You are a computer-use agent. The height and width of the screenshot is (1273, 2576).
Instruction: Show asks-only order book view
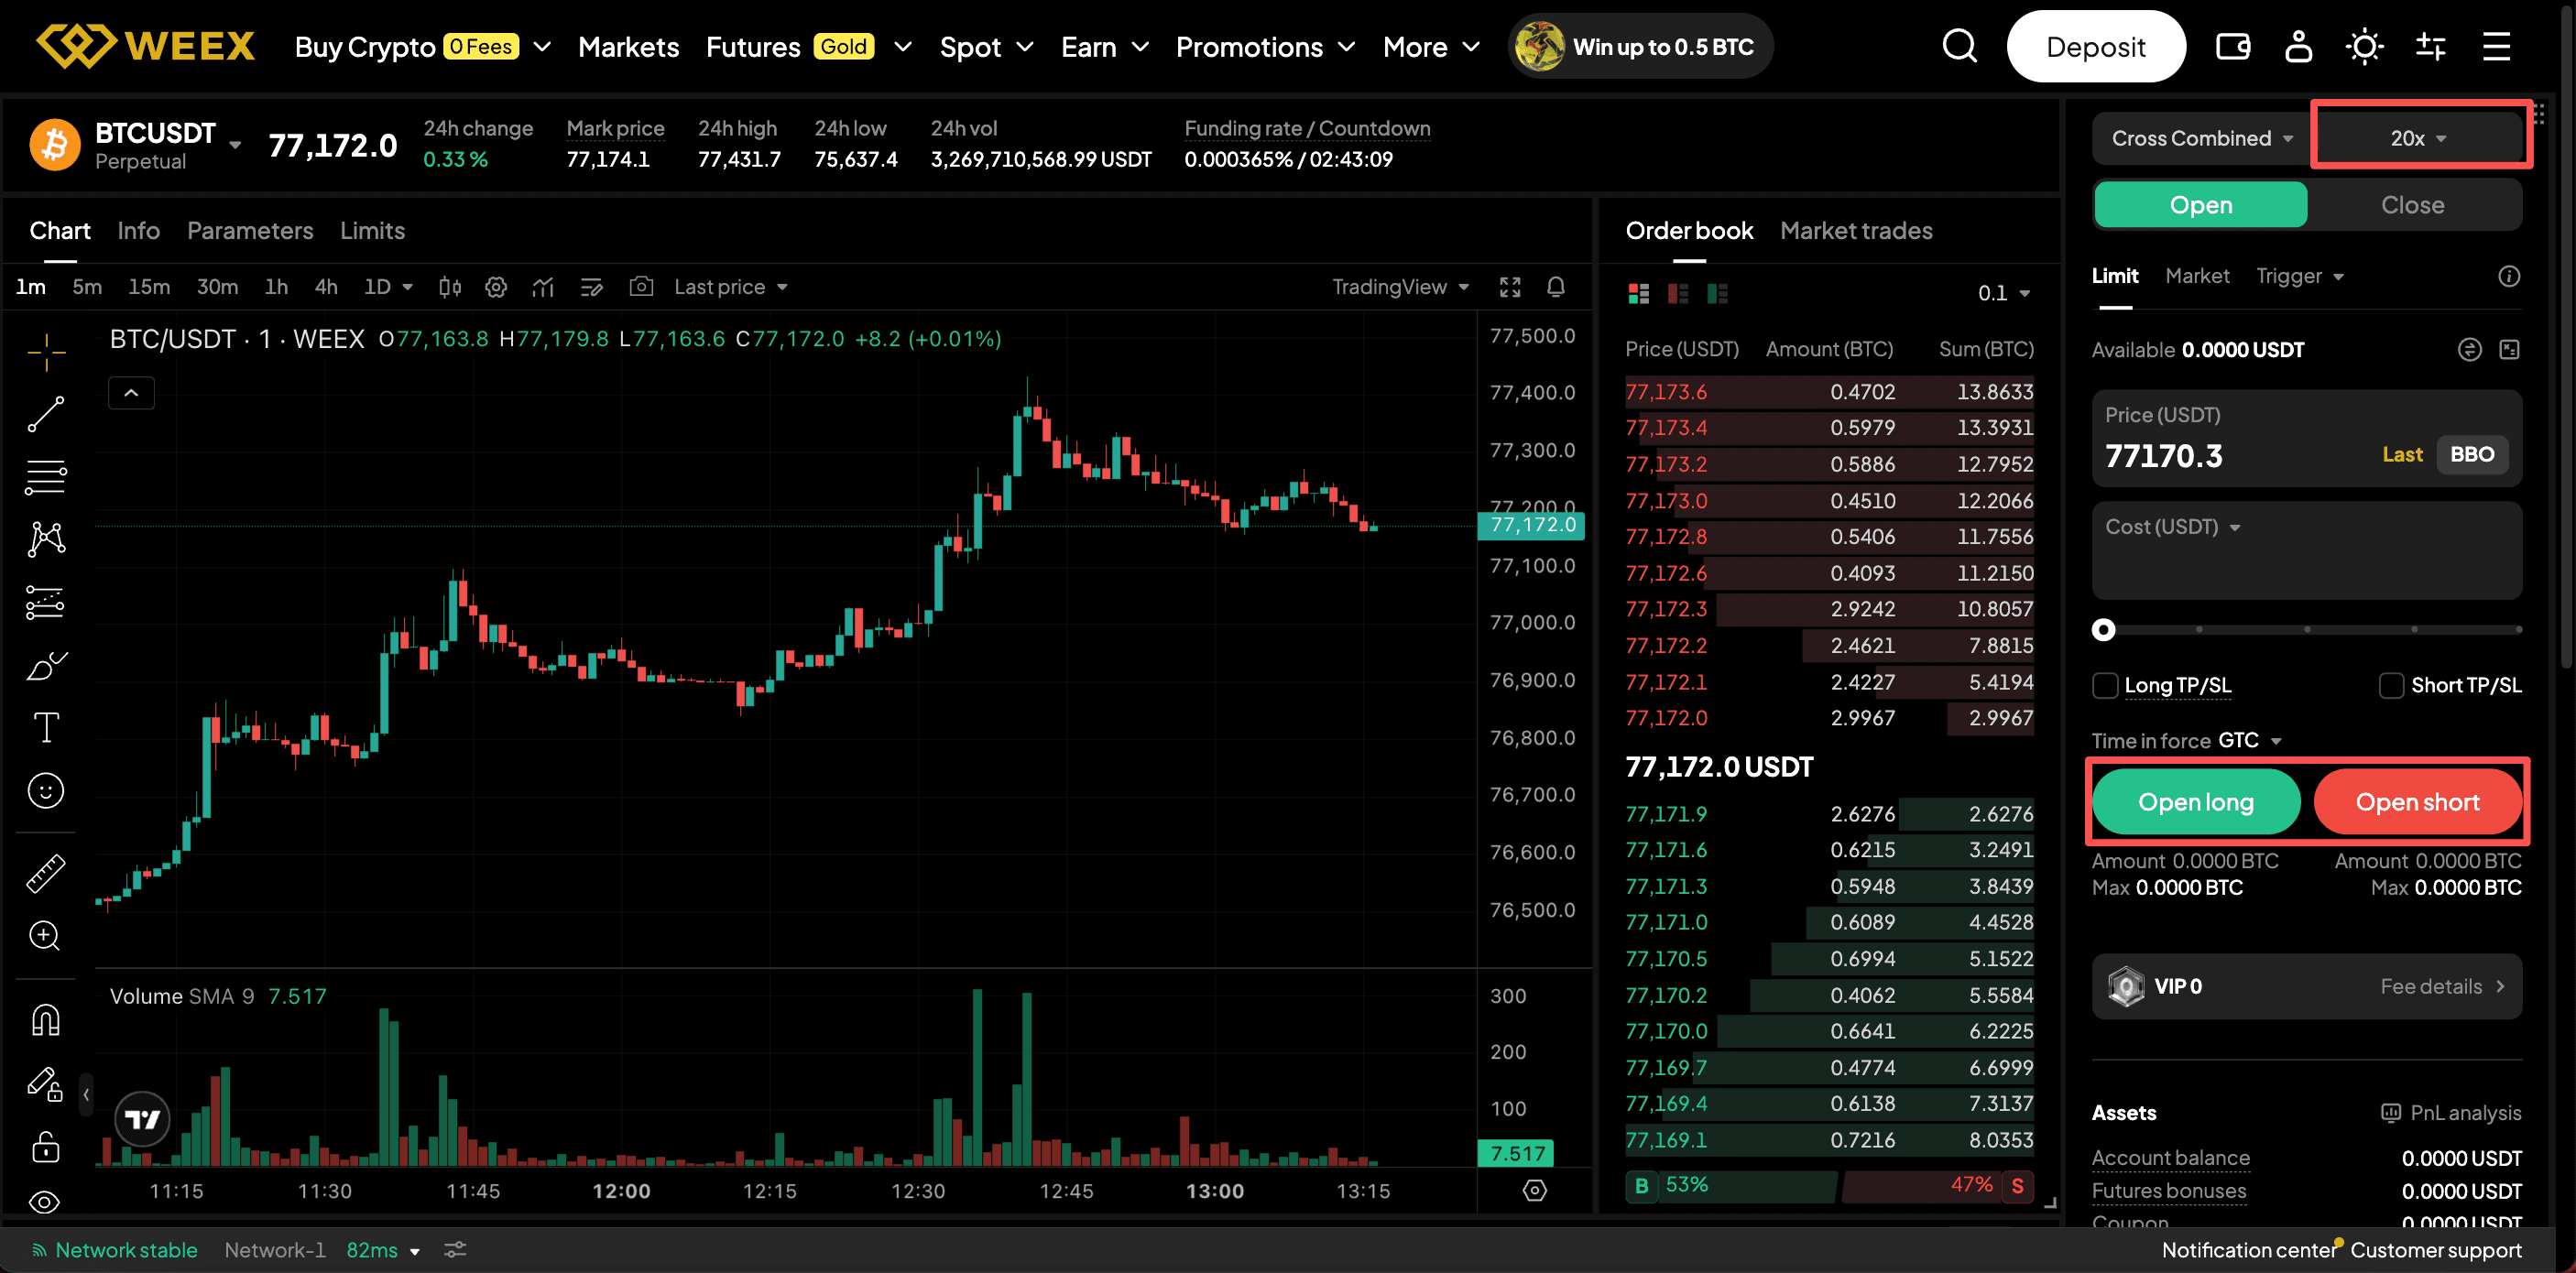point(1678,293)
